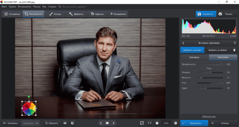Toggle original view eye icon
Screen dimensions: 239x127
65,123
